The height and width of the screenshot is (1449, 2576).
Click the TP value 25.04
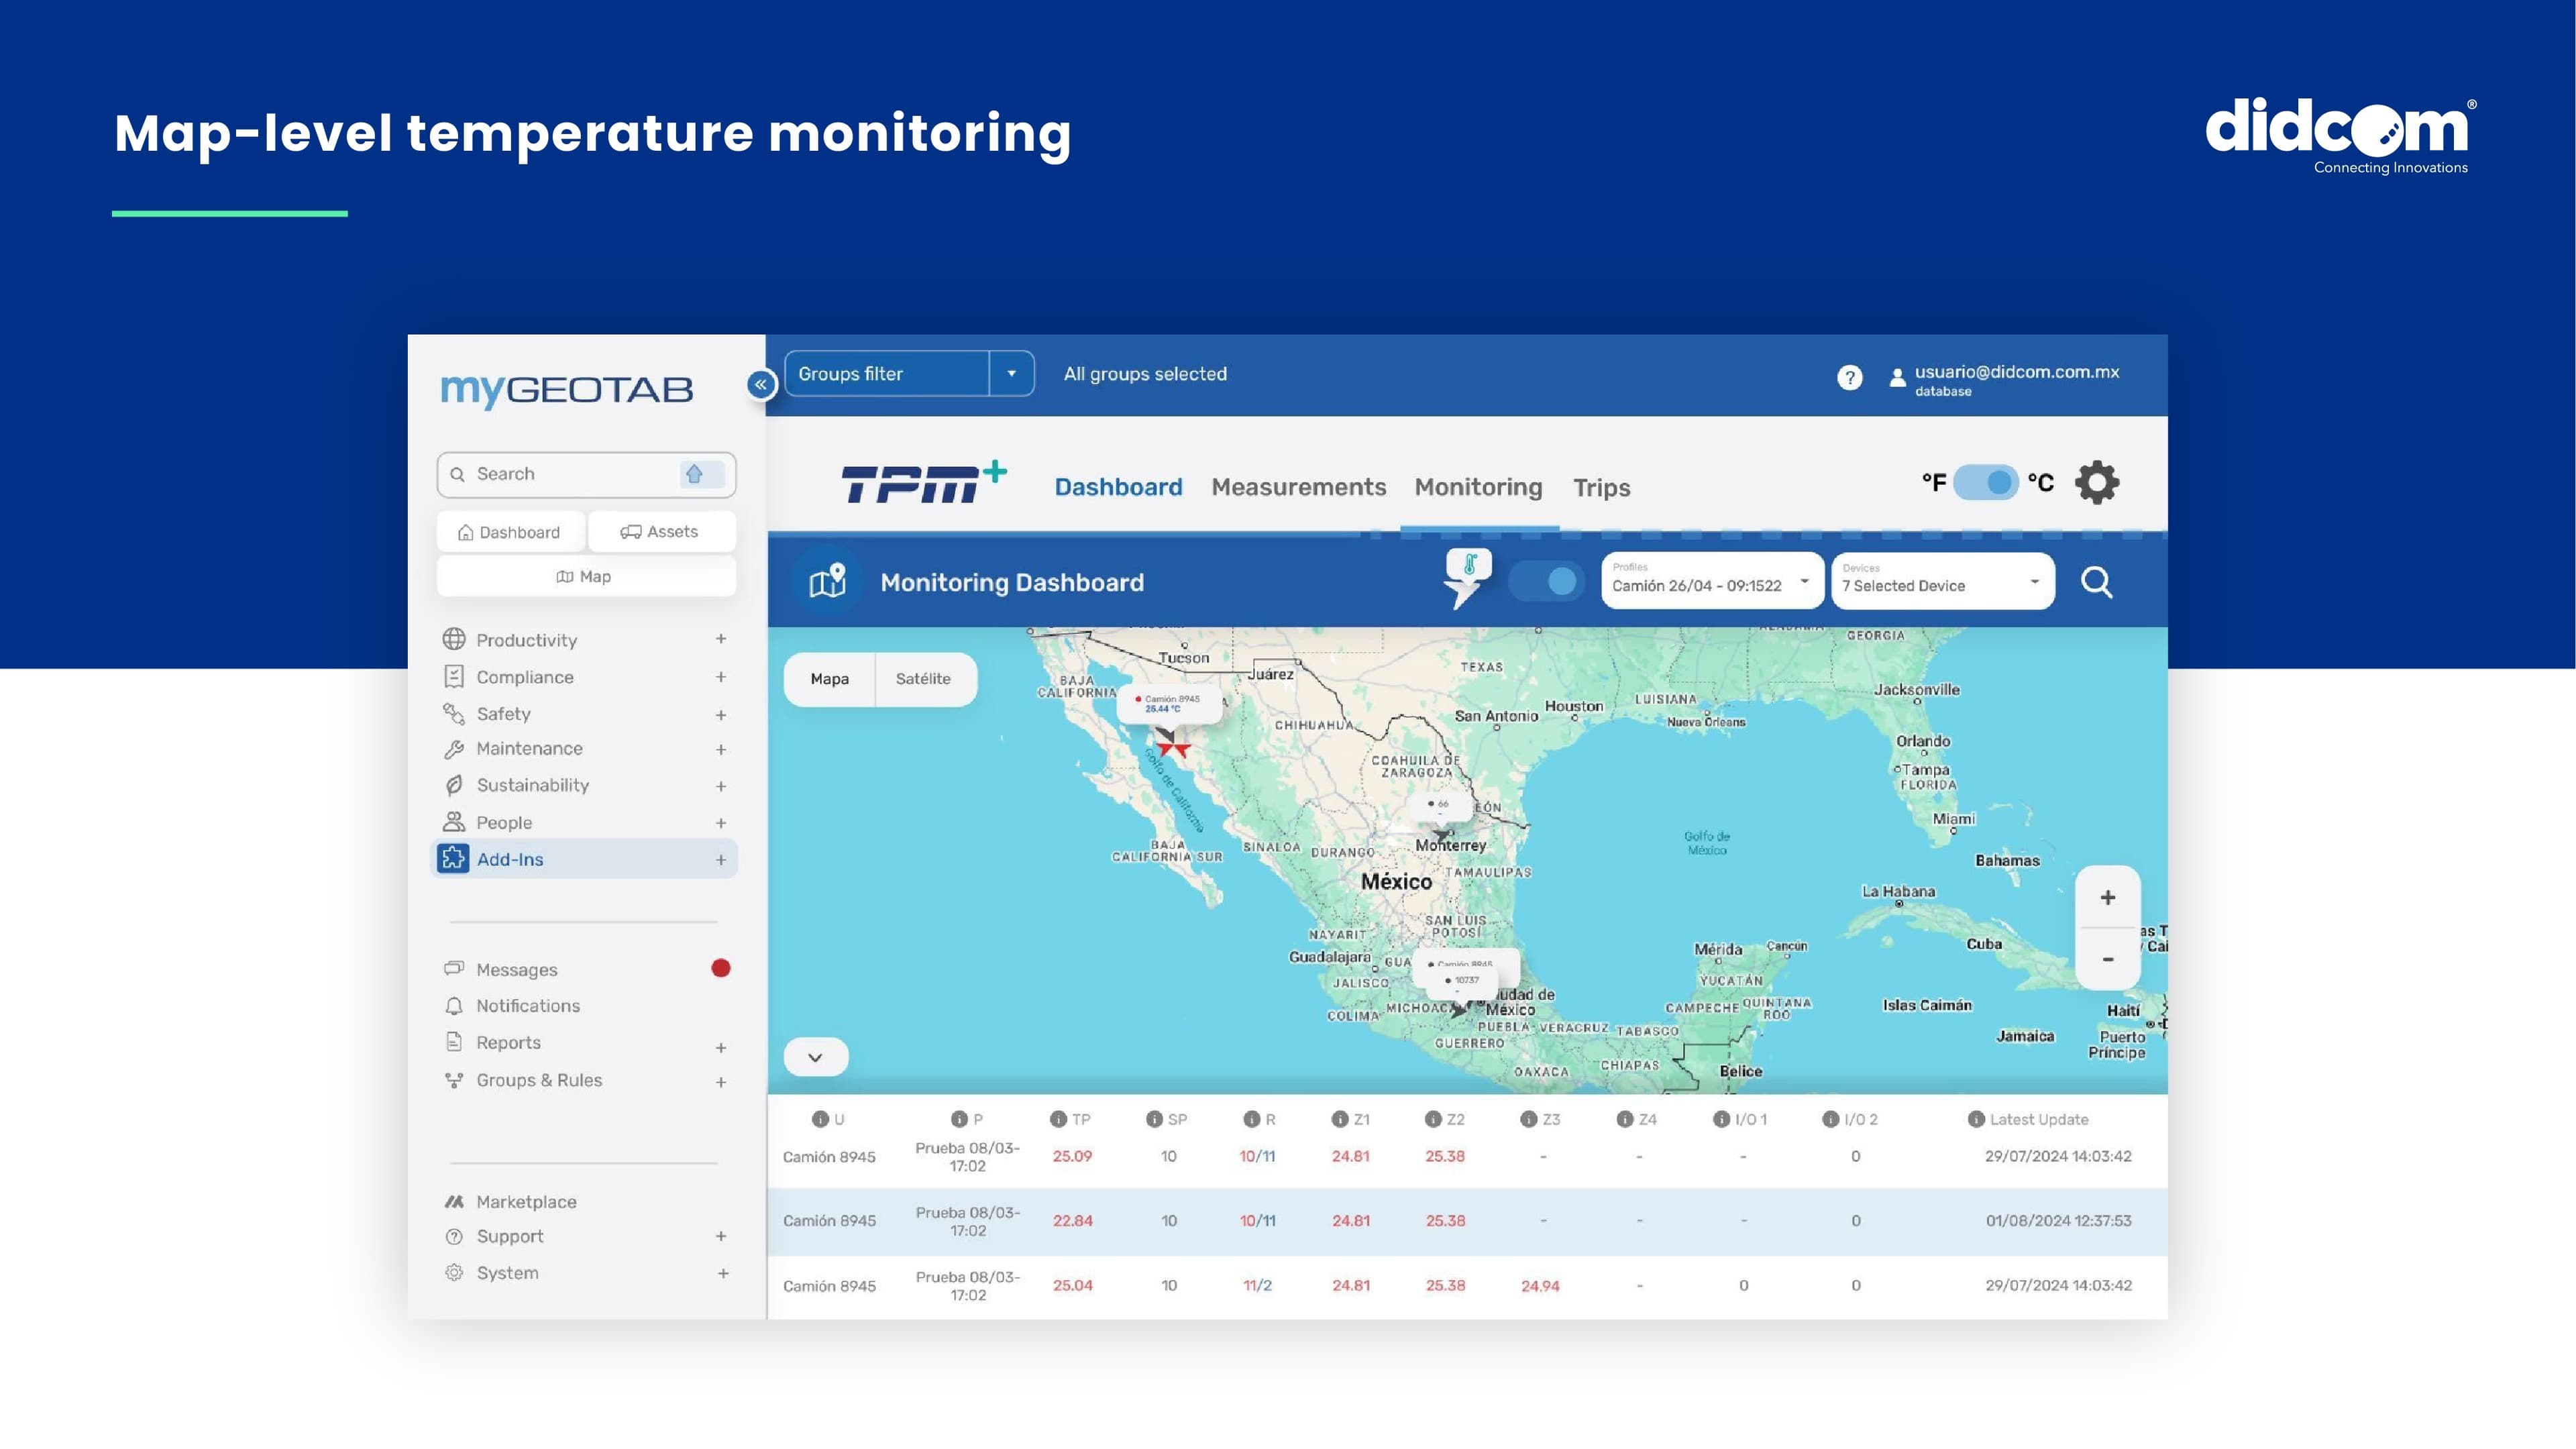coord(1072,1286)
